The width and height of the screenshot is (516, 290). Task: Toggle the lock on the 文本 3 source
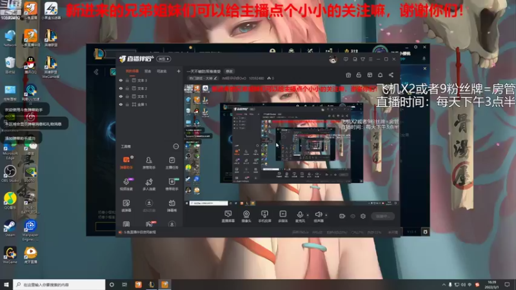127,80
